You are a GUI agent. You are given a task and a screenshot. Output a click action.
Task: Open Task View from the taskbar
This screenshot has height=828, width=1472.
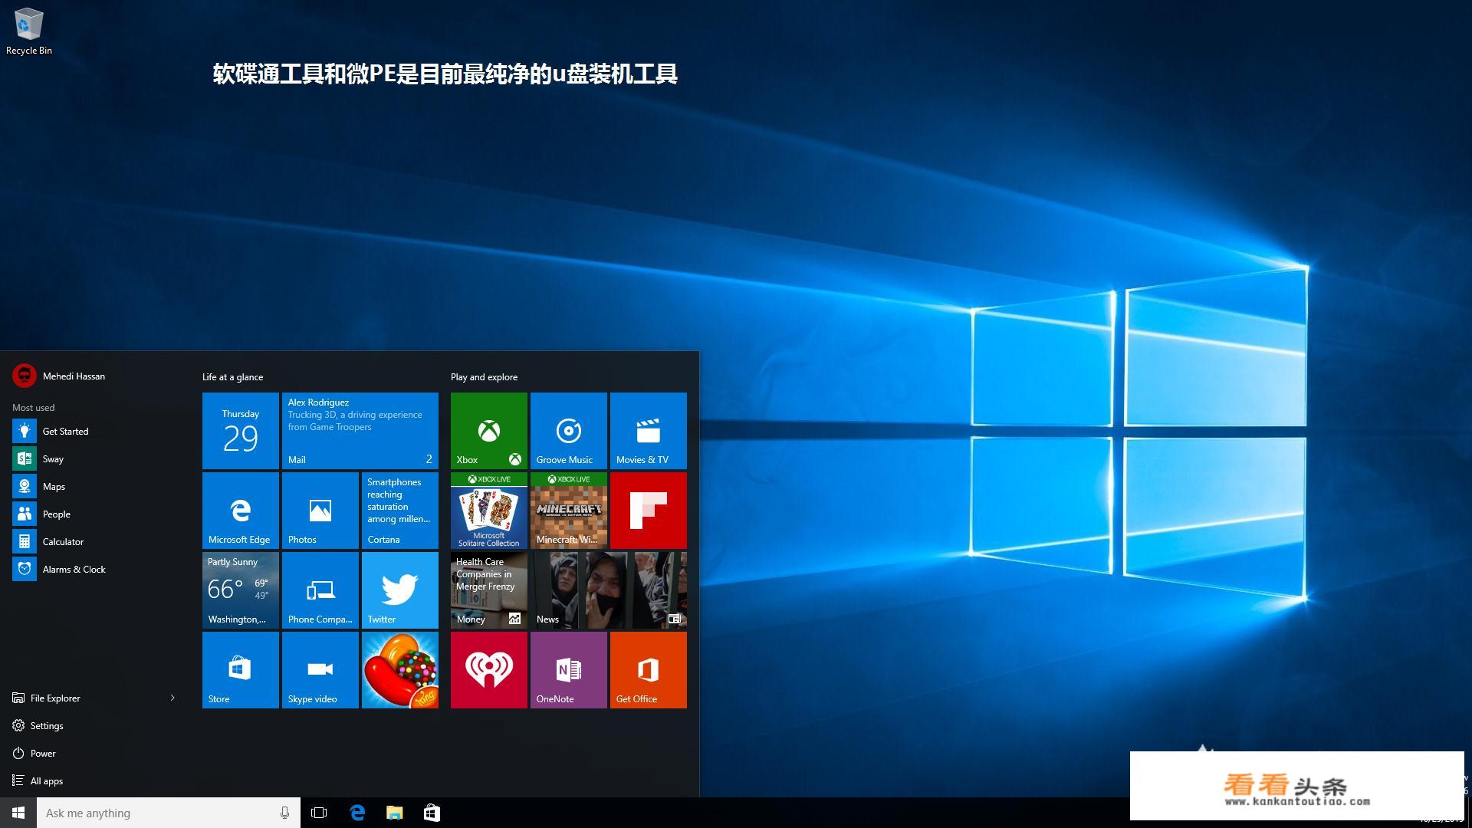tap(319, 813)
